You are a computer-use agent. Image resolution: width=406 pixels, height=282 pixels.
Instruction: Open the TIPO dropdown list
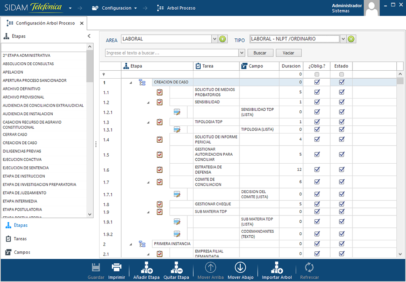click(343, 39)
